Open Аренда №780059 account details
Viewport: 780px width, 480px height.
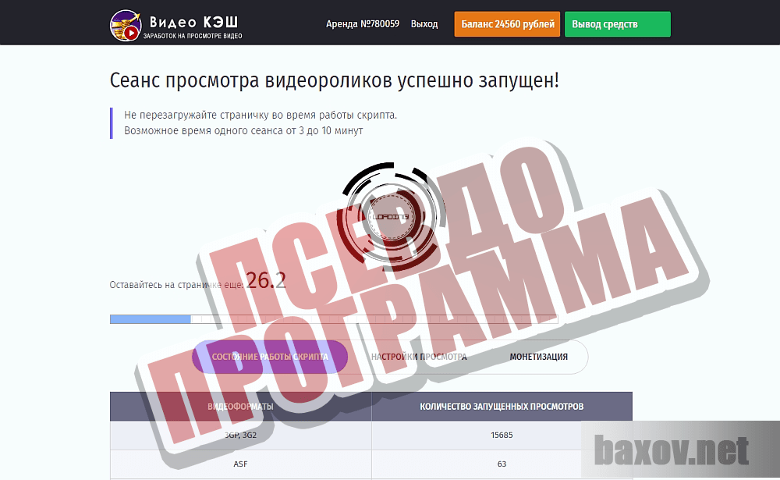[363, 23]
